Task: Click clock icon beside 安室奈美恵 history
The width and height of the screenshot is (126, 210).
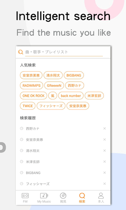Action: [22, 140]
